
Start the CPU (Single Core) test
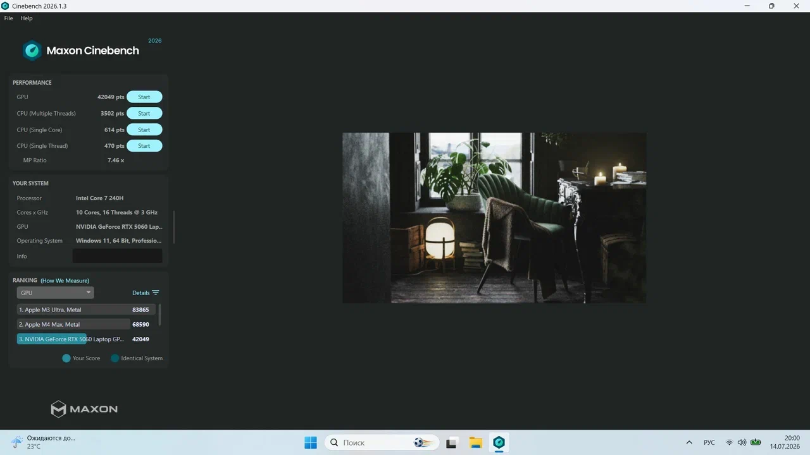coord(144,130)
